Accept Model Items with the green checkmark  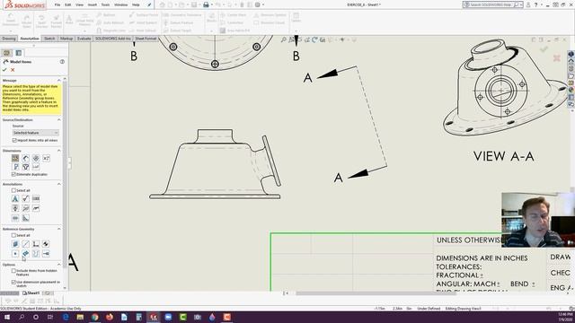coord(4,70)
